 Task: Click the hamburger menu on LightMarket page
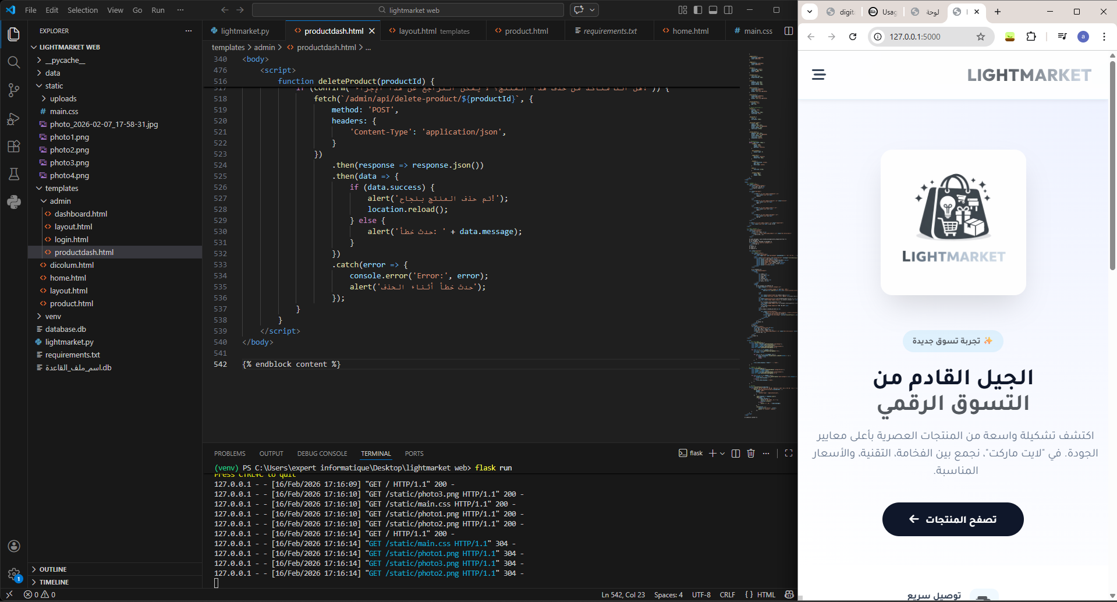(x=819, y=75)
